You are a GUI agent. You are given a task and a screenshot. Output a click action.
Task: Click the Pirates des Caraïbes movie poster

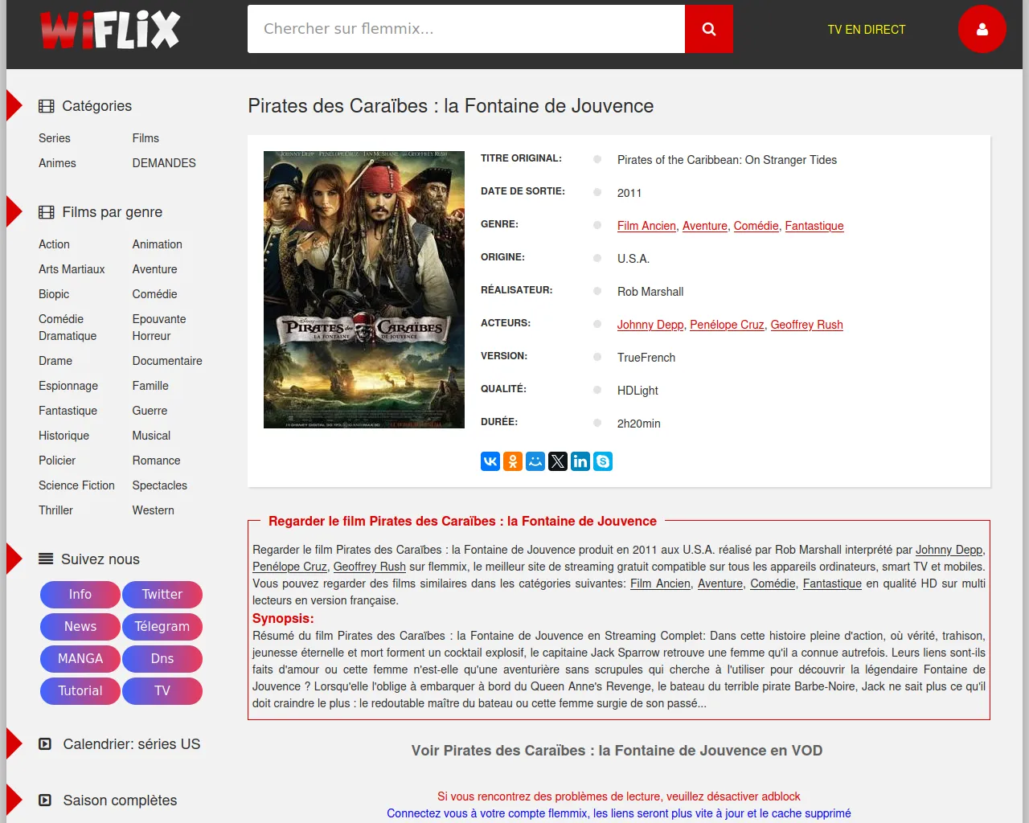tap(364, 289)
